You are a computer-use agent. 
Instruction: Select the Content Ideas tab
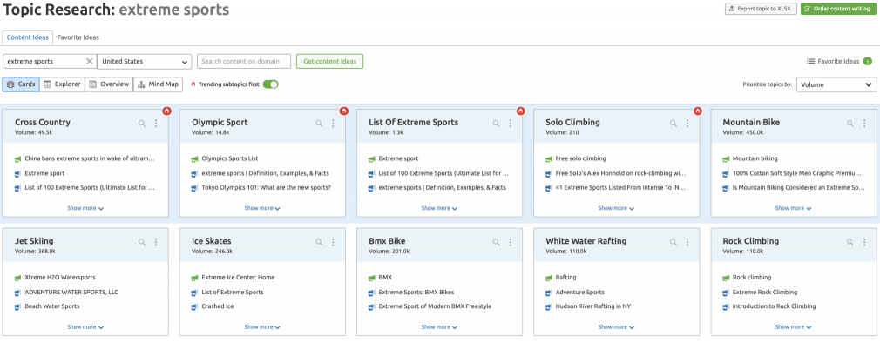[x=28, y=37]
